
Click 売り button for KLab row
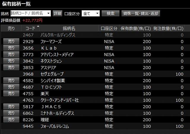tap(11, 48)
